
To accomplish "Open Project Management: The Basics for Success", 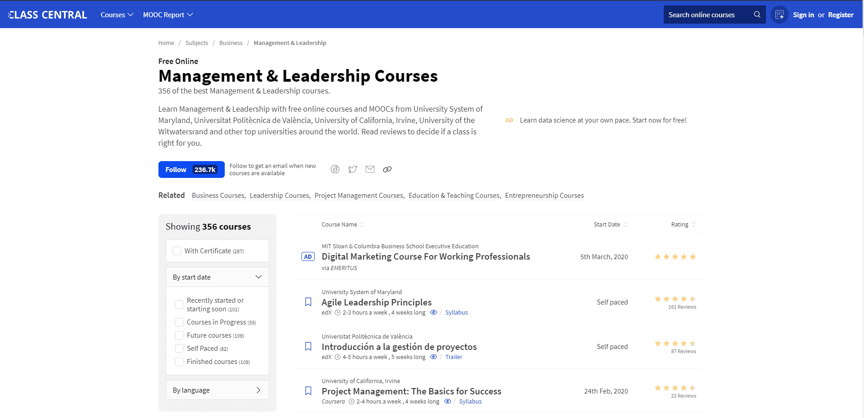I will (x=411, y=391).
